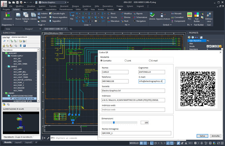Open Gestione fogli tool
Viewport: 225px width, 146px height.
pos(26,17)
